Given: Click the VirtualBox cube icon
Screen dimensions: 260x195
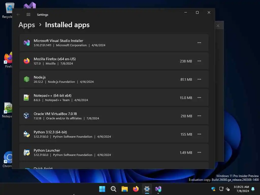Looking at the screenshot, I should [26, 116].
